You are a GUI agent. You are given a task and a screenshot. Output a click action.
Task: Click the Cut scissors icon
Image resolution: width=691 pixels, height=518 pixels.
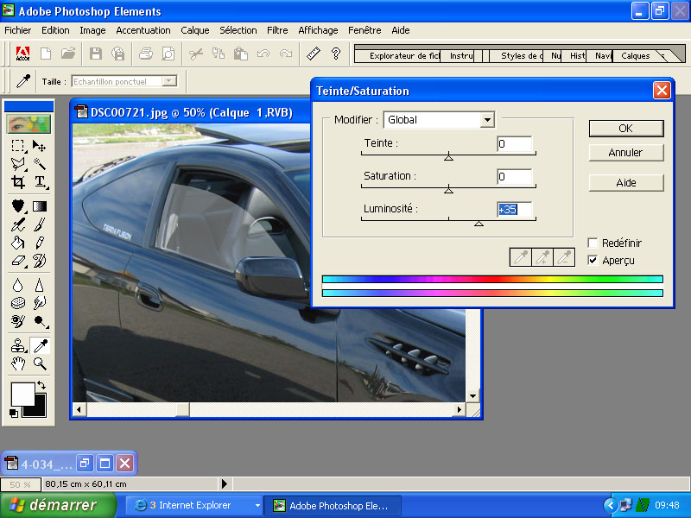point(196,54)
